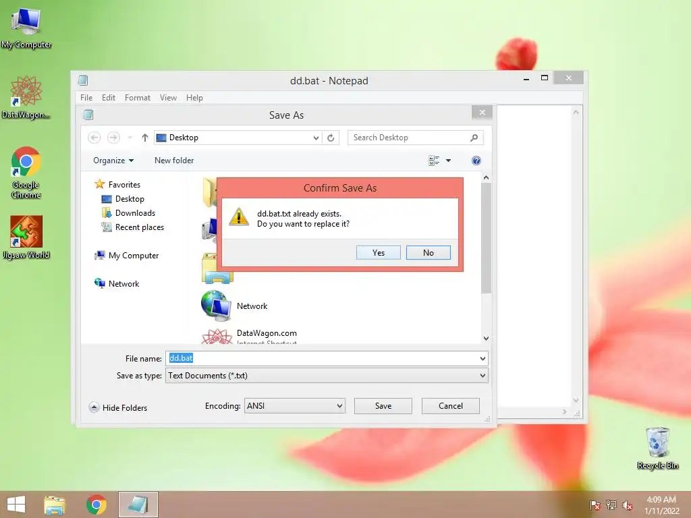Click the Windows Start button

(16, 505)
